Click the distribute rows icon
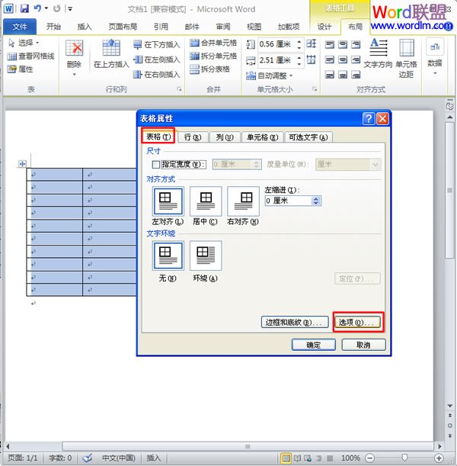Image resolution: width=457 pixels, height=466 pixels. click(311, 44)
